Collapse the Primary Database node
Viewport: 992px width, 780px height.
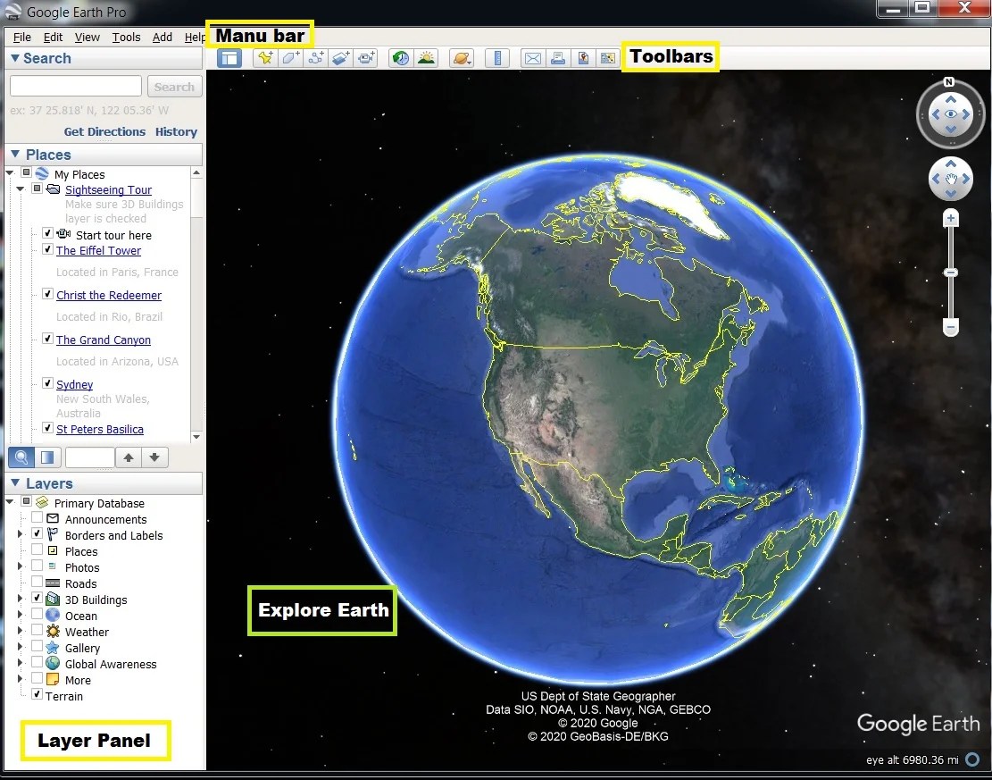click(10, 501)
